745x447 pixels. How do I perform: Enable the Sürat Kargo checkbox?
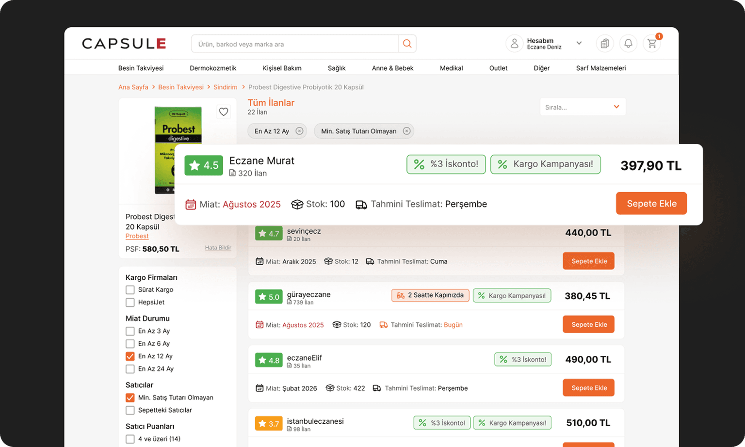pos(130,289)
